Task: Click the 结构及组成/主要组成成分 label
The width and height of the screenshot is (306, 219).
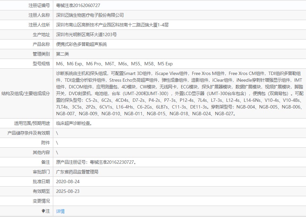Action: (x=25, y=93)
